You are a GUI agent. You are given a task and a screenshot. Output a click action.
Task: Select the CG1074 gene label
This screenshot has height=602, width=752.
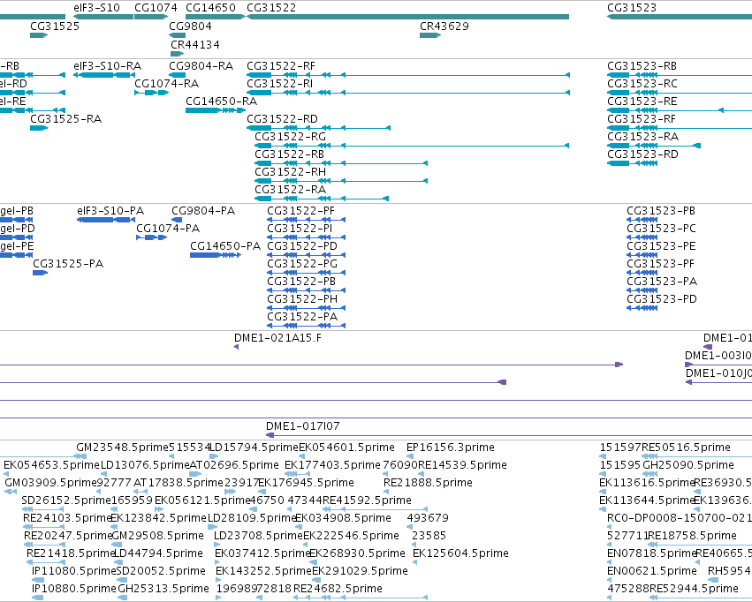click(x=156, y=8)
